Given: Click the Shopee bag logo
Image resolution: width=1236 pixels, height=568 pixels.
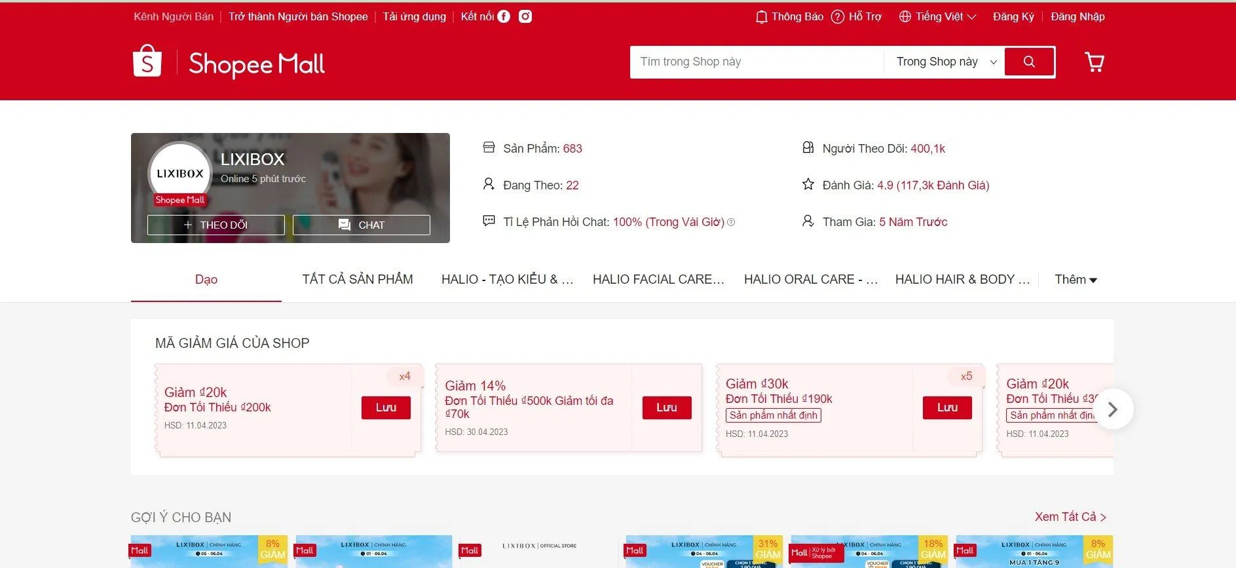Looking at the screenshot, I should pyautogui.click(x=147, y=62).
